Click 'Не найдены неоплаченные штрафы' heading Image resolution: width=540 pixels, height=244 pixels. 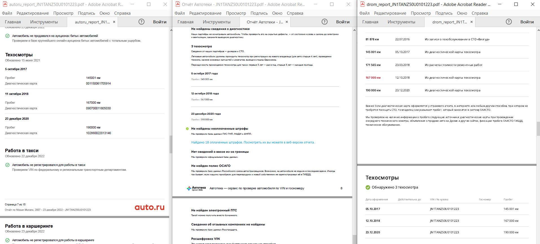220,128
